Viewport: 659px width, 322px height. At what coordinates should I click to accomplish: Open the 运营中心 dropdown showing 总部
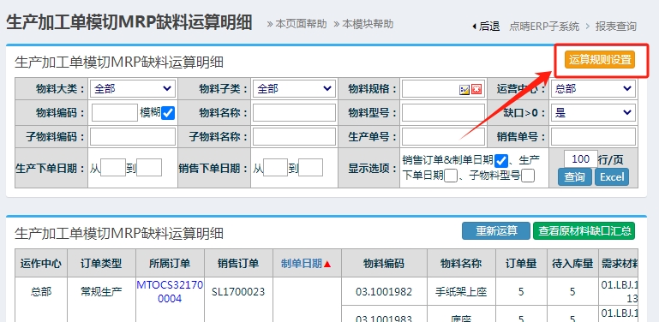coord(593,88)
